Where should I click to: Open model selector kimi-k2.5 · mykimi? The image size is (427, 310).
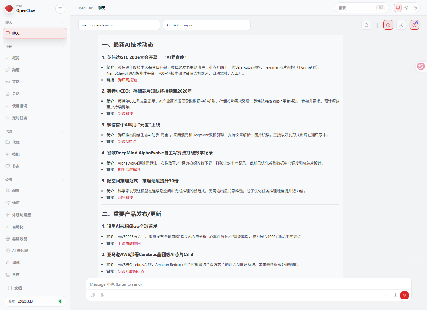(x=207, y=25)
